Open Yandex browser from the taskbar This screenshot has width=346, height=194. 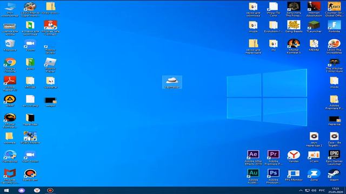click(x=37, y=190)
